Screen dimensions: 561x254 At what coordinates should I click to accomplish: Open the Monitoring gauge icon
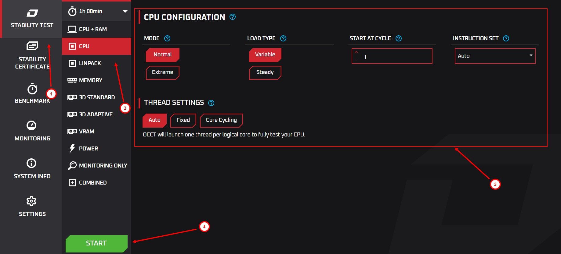31,125
